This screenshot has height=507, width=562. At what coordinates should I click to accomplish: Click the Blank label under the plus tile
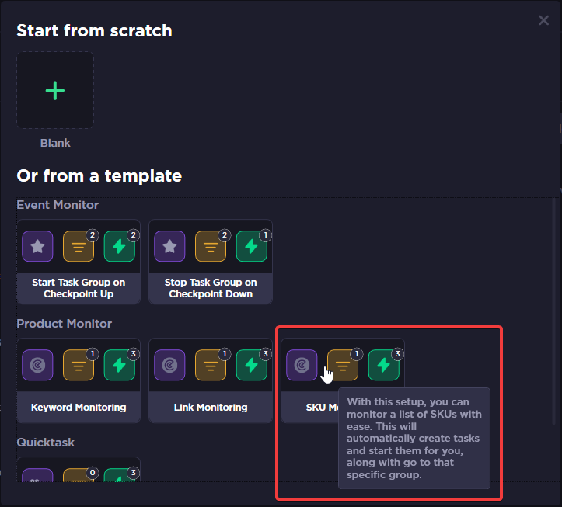coord(55,143)
